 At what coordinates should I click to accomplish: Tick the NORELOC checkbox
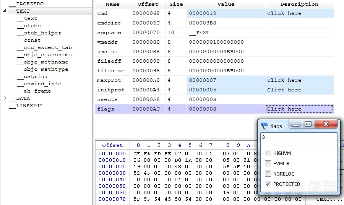[x=268, y=174]
